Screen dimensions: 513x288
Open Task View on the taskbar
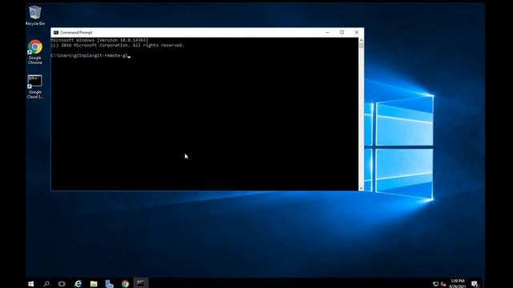pos(62,283)
